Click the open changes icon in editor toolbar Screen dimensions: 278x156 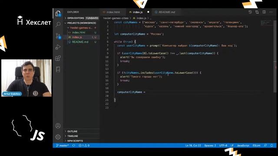click(x=257, y=12)
